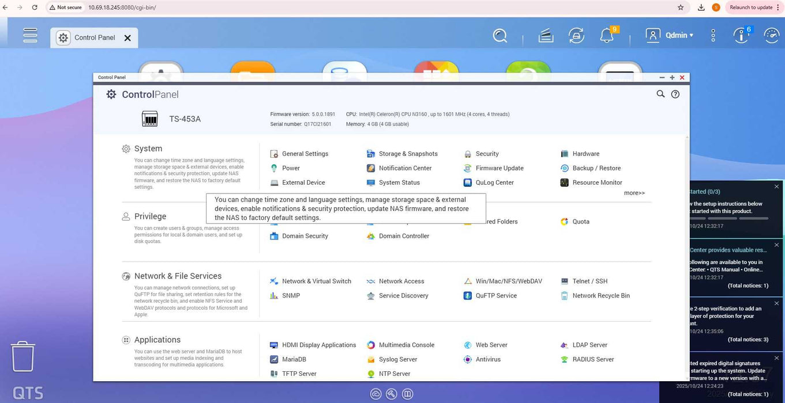
Task: Open NTP Server settings
Action: click(x=389, y=374)
